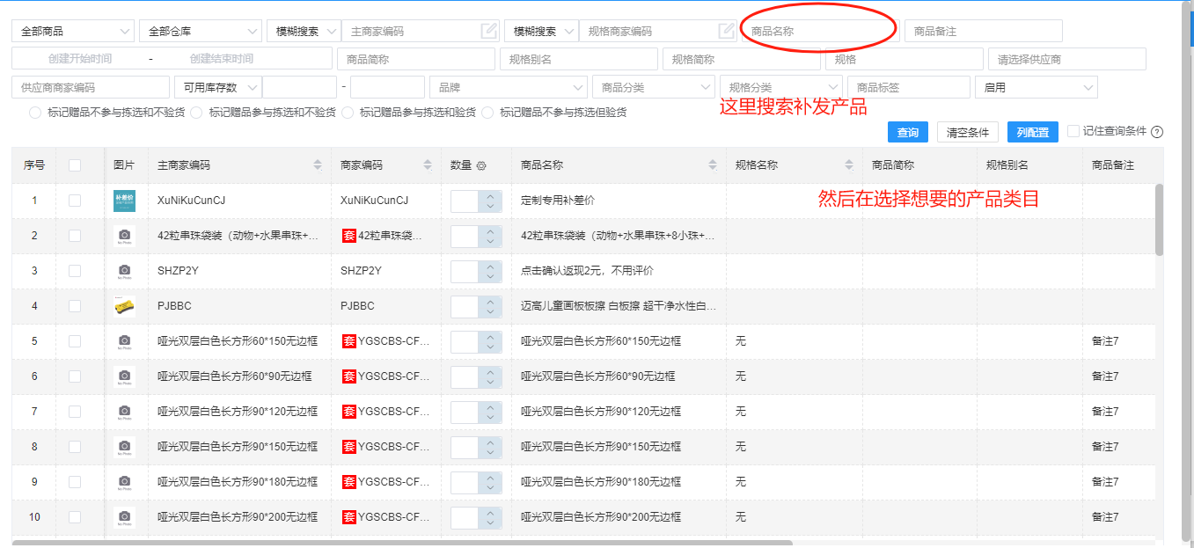Tick the checkbox for row 1 XuNiKuCunCJ

(x=75, y=201)
